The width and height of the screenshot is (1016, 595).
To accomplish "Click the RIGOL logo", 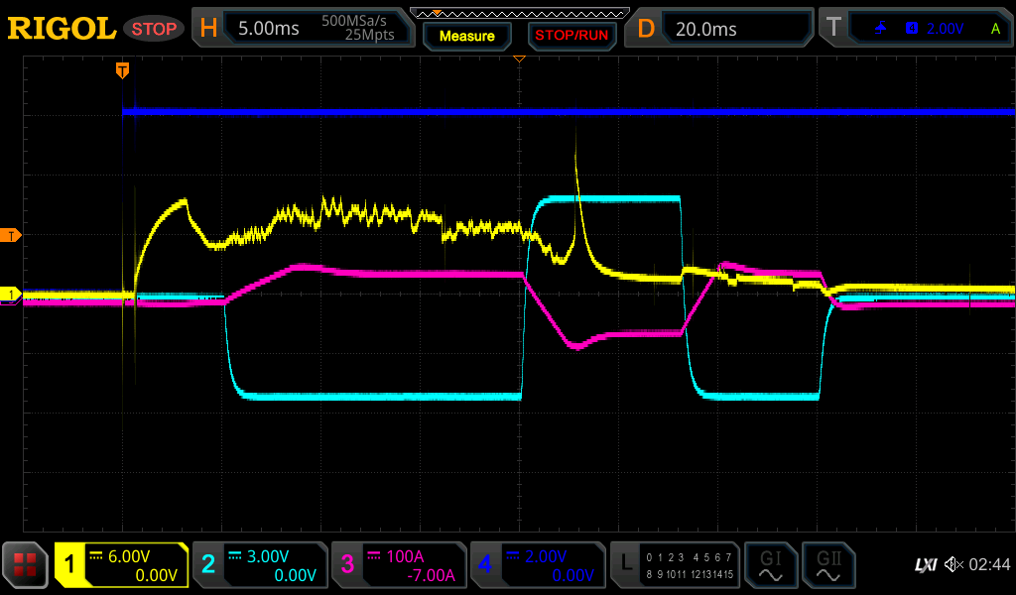I will [62, 29].
